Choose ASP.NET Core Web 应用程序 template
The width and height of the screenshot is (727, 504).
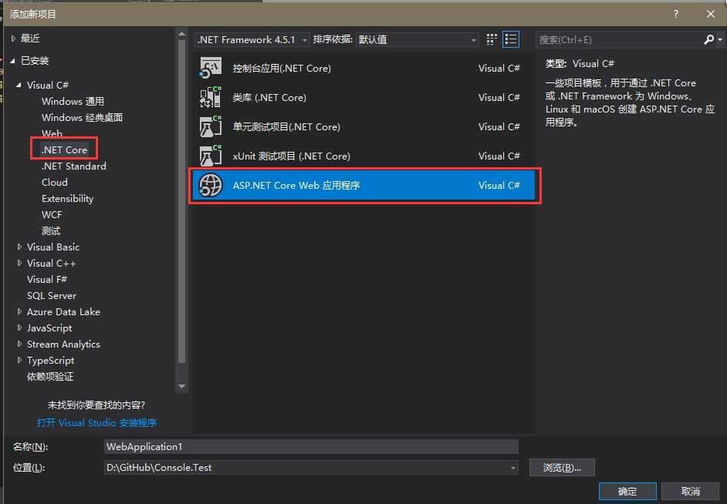click(x=364, y=185)
